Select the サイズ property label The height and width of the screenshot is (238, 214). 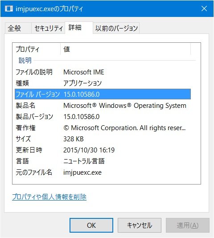(23, 139)
